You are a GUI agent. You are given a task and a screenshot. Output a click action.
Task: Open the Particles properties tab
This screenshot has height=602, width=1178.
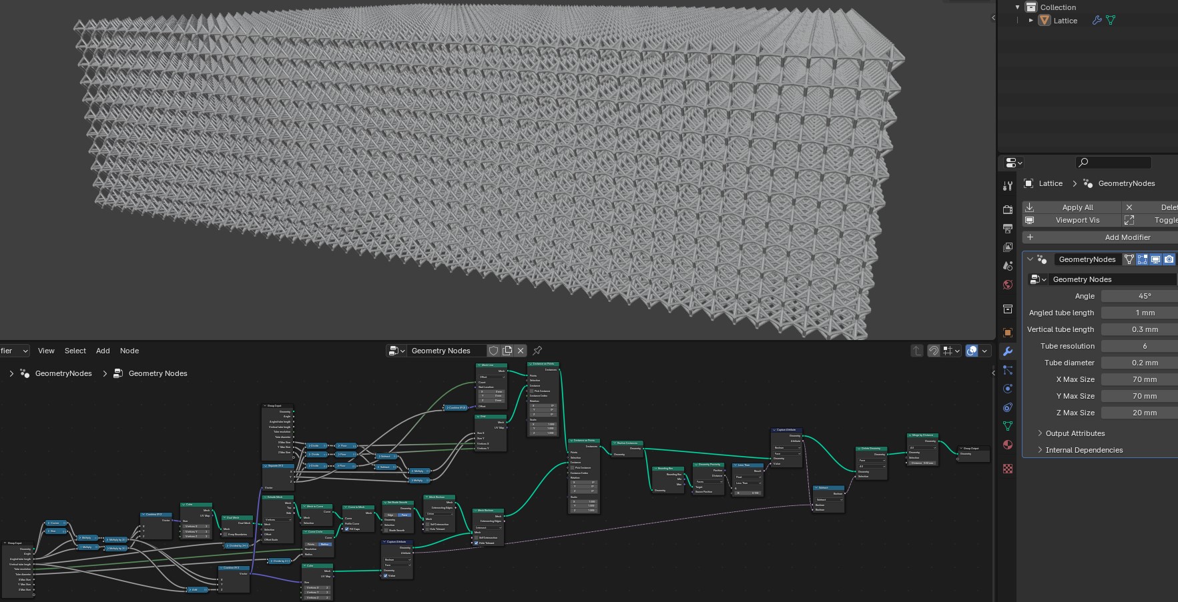pos(1008,370)
